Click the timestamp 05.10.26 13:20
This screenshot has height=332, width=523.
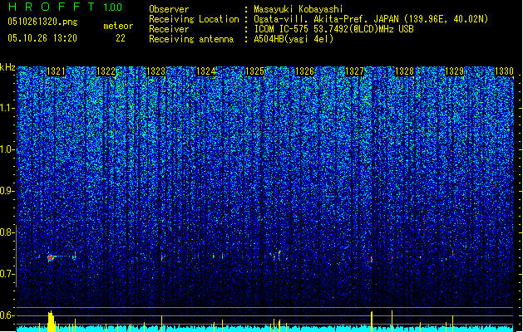tap(42, 38)
